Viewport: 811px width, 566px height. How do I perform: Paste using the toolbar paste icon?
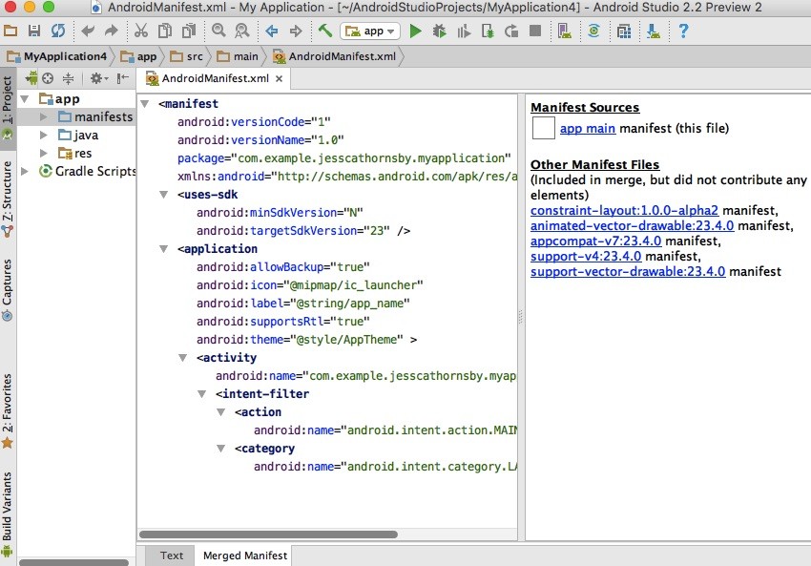point(188,31)
